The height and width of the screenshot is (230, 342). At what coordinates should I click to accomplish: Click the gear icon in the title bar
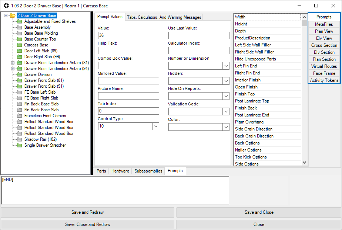(x=6, y=6)
